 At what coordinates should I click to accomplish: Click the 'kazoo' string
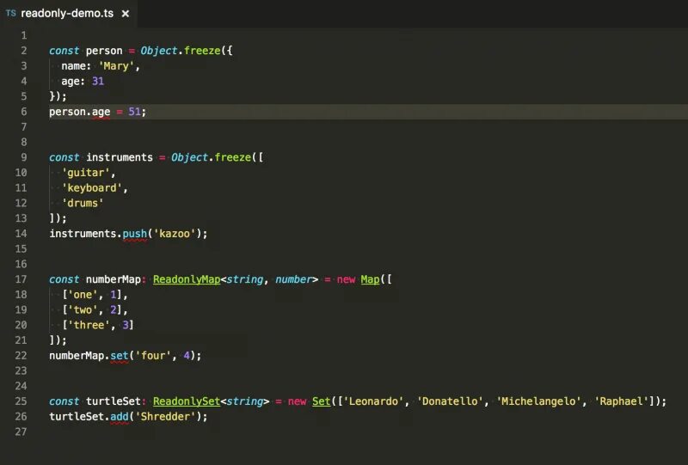click(175, 234)
